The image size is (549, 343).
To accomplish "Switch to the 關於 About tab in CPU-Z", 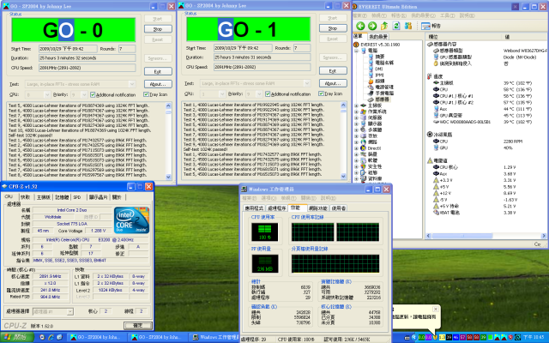I will click(117, 197).
